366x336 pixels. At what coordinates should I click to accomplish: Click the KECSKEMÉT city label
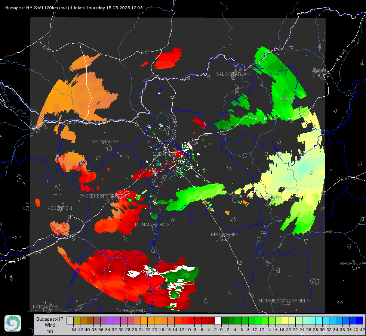225,235
